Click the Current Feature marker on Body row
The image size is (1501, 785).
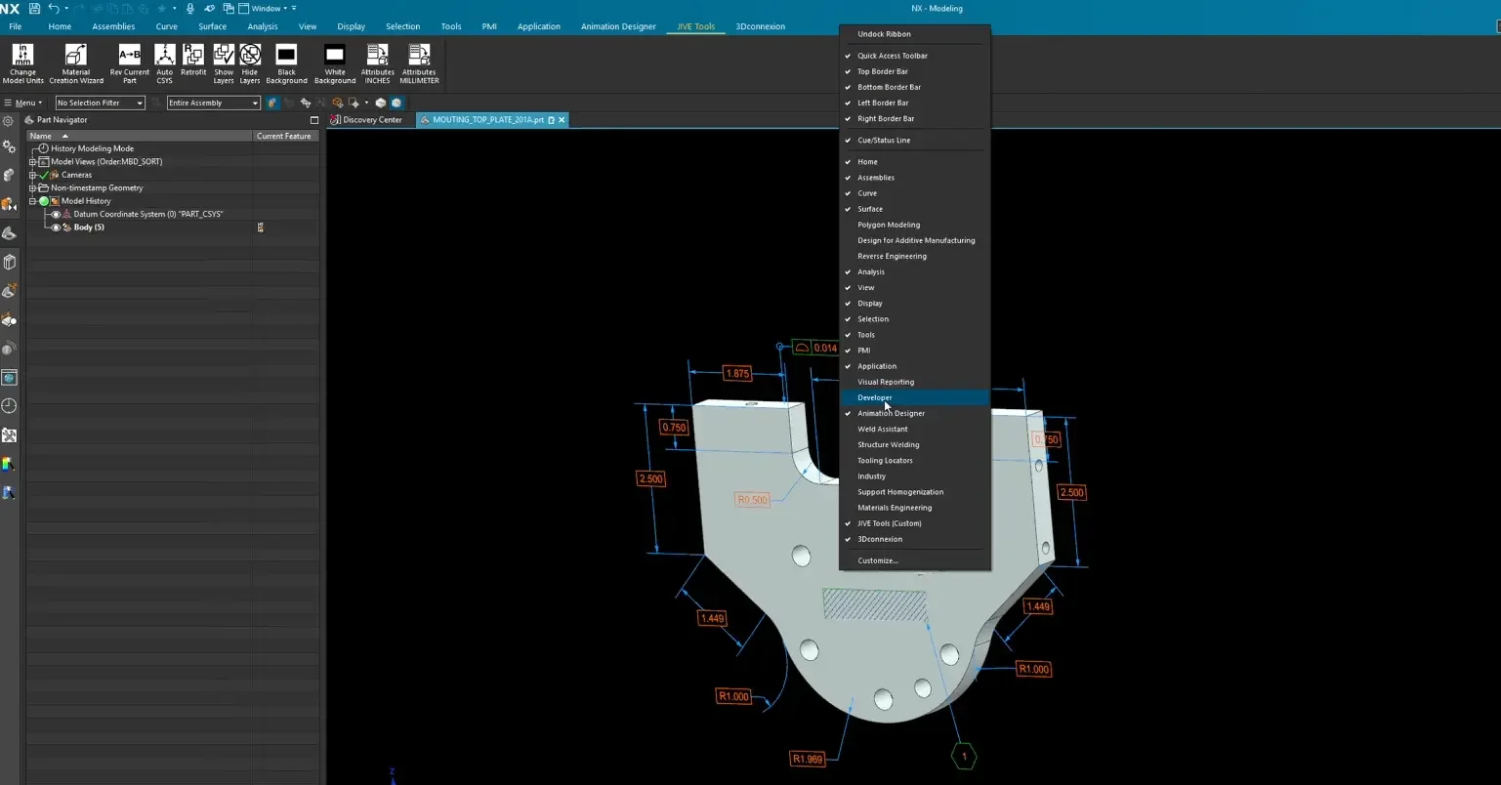[260, 227]
